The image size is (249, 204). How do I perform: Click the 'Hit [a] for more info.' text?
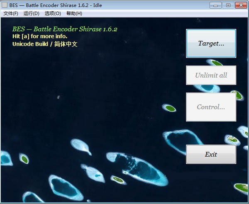[x=40, y=36]
